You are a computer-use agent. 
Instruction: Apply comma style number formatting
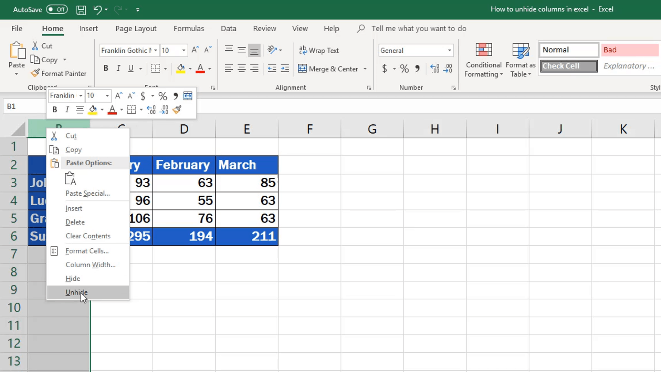[x=417, y=69]
